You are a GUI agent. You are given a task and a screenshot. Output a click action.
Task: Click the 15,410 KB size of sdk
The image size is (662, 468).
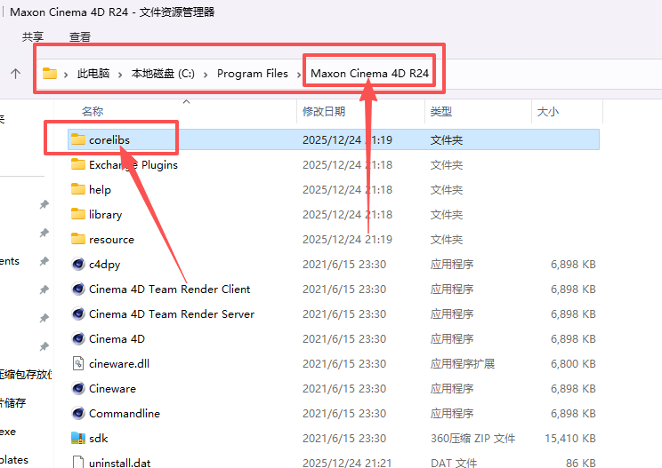point(570,438)
